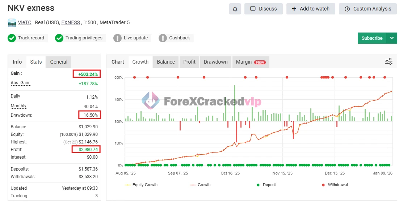Click the $2,980.74 profit value
The height and width of the screenshot is (202, 403).
pyautogui.click(x=88, y=150)
